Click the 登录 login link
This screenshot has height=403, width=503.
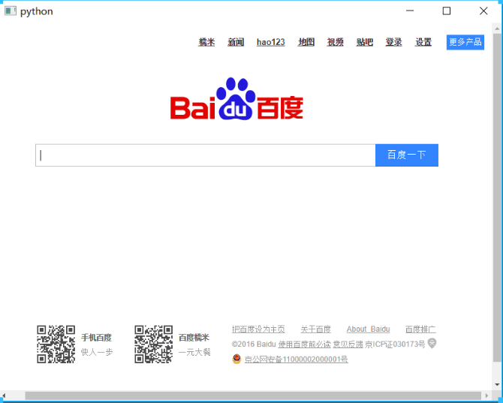(x=393, y=42)
